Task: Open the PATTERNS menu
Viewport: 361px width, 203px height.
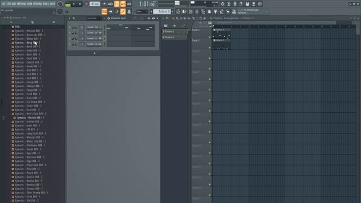Action: (21, 4)
